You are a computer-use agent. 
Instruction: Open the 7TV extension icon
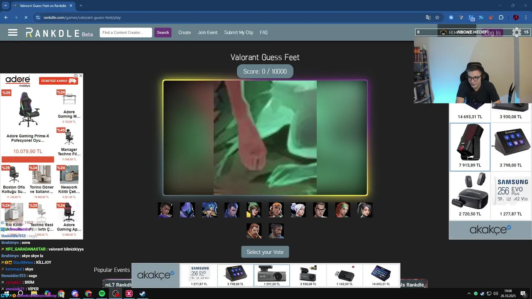pyautogui.click(x=481, y=17)
